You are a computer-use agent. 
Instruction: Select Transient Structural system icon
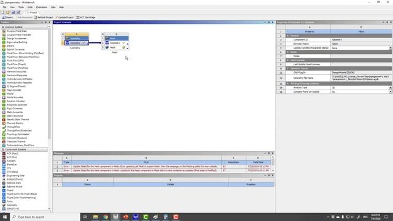(x=4, y=138)
